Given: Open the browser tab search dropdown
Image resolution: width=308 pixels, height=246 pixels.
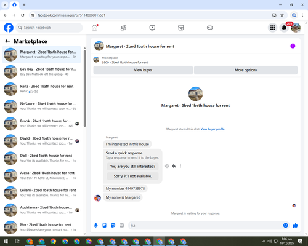Looking at the screenshot, I should (5, 5).
